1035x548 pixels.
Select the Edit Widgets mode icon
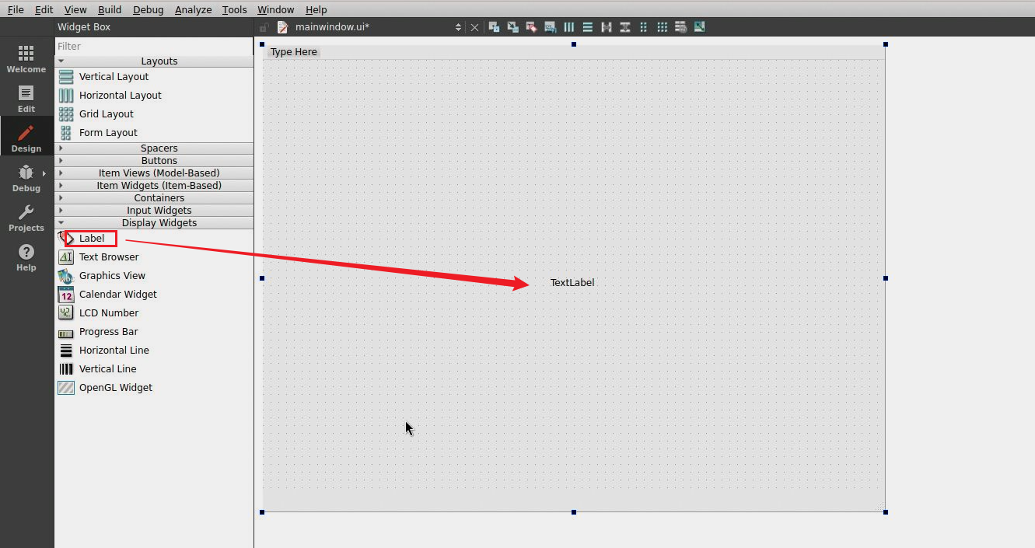(494, 27)
